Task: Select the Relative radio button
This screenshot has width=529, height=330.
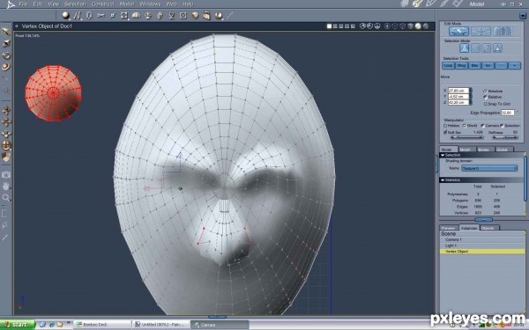Action: tap(485, 97)
